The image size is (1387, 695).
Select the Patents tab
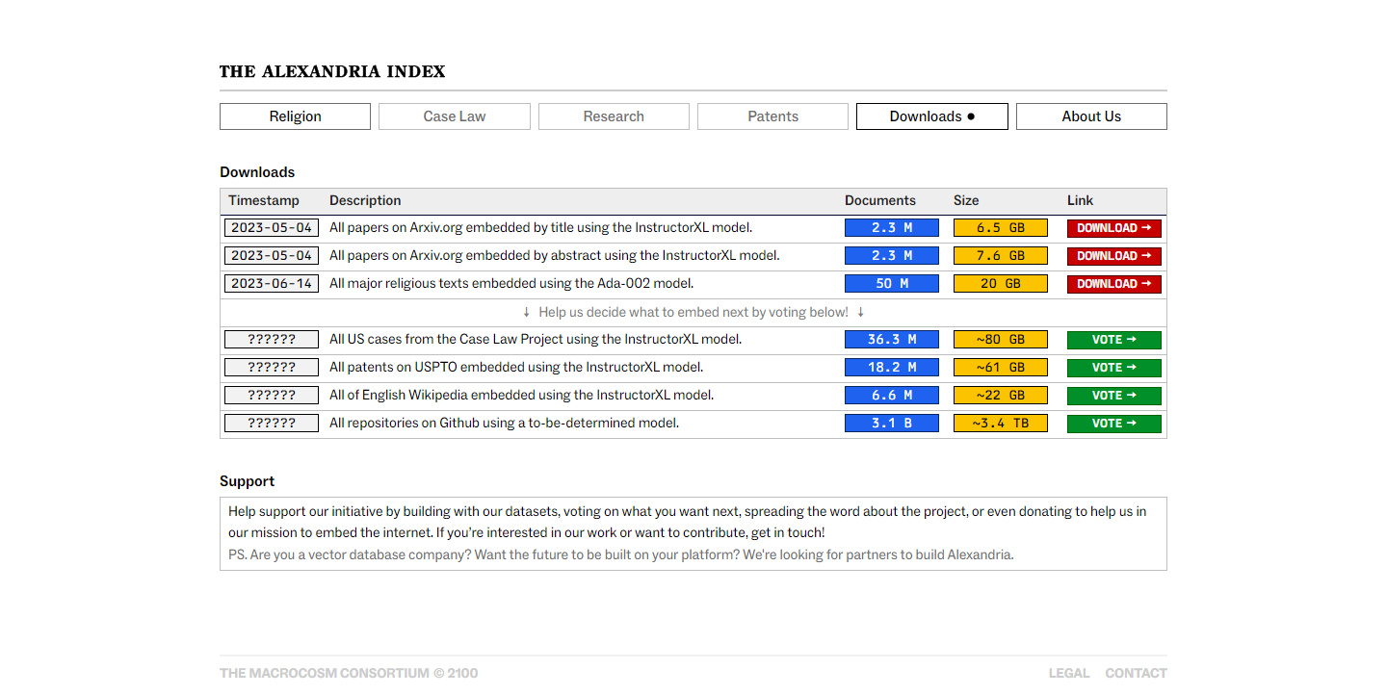tap(772, 116)
